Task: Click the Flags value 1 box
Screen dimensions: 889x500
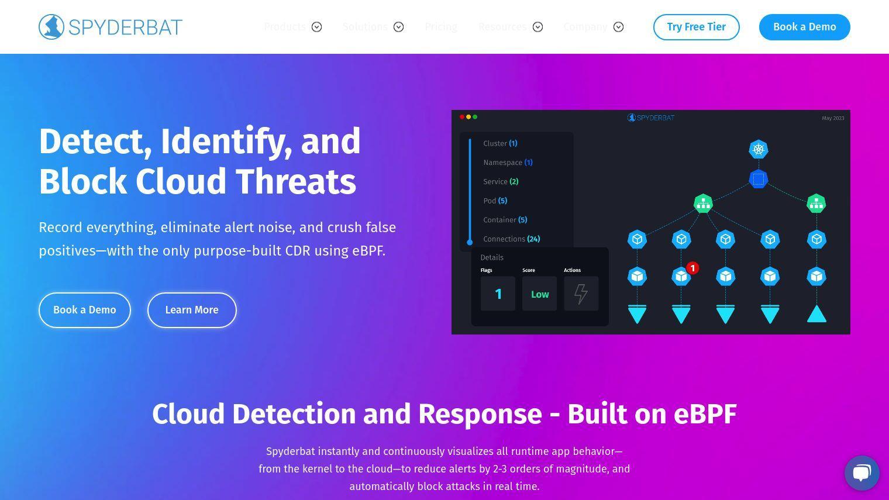Action: pyautogui.click(x=498, y=294)
